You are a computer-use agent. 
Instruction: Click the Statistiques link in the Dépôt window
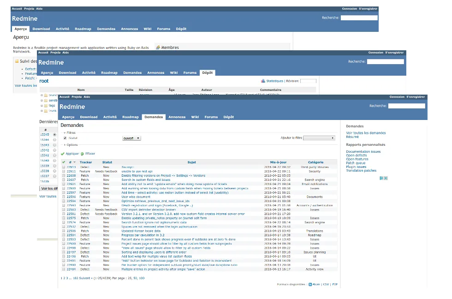coord(275,81)
